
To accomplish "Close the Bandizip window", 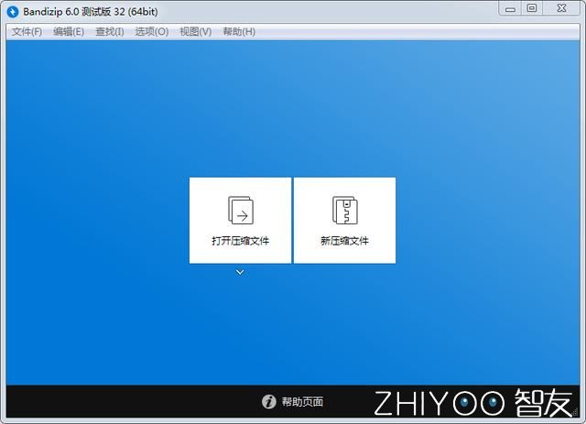I will [x=561, y=8].
